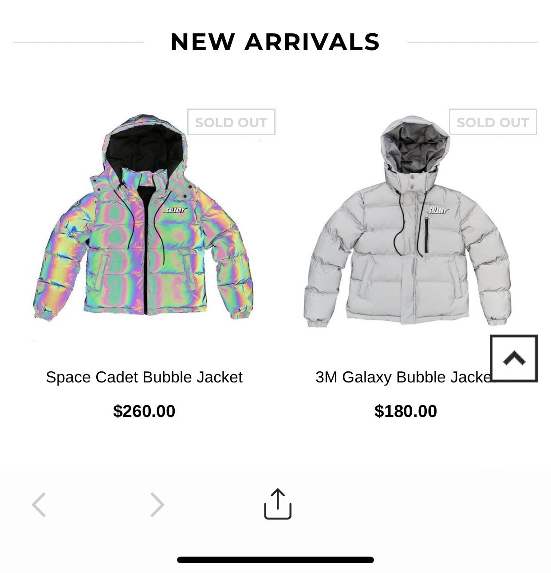
Task: Click the logo patch on the grey jacket
Action: (x=438, y=210)
